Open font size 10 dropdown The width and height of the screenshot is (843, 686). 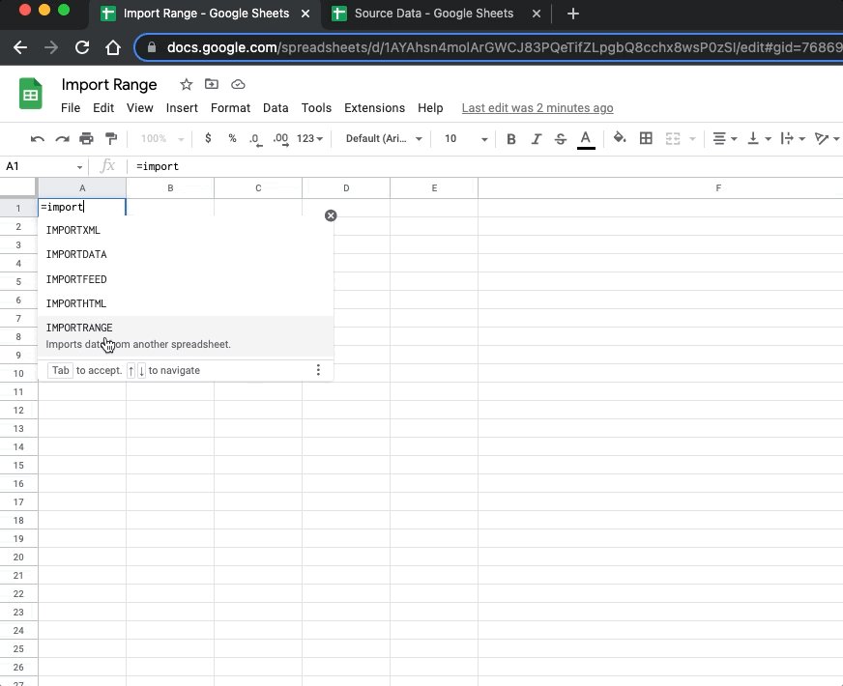click(465, 138)
